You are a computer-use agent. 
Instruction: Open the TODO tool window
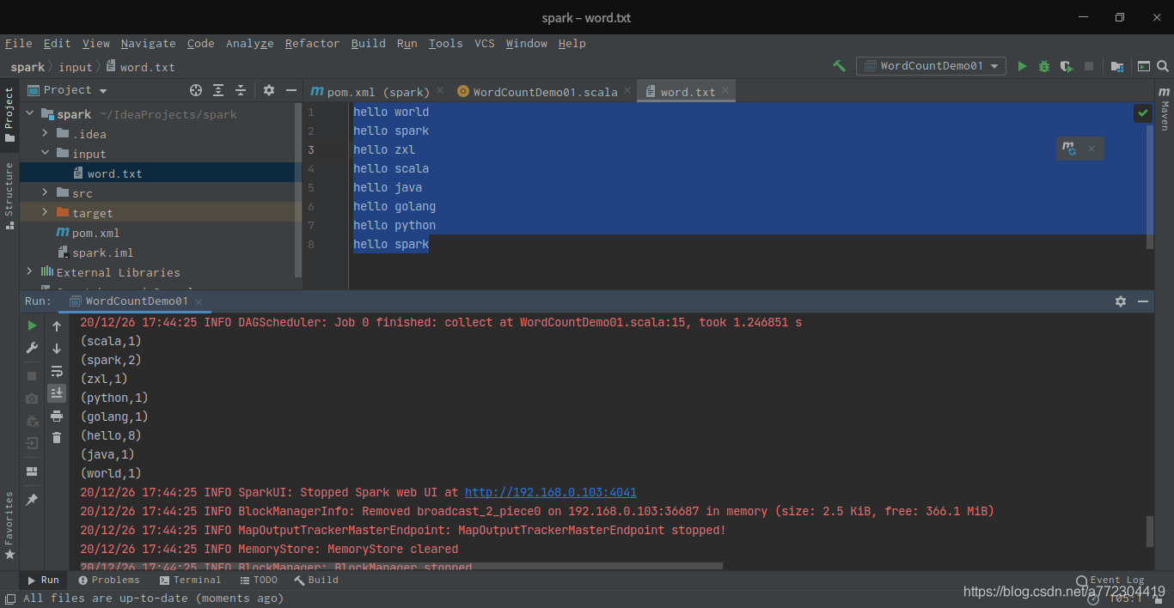(x=258, y=580)
